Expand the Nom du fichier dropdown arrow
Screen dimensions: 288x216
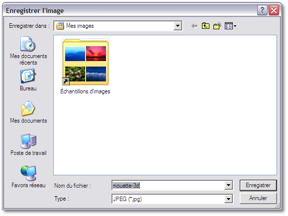pyautogui.click(x=228, y=185)
